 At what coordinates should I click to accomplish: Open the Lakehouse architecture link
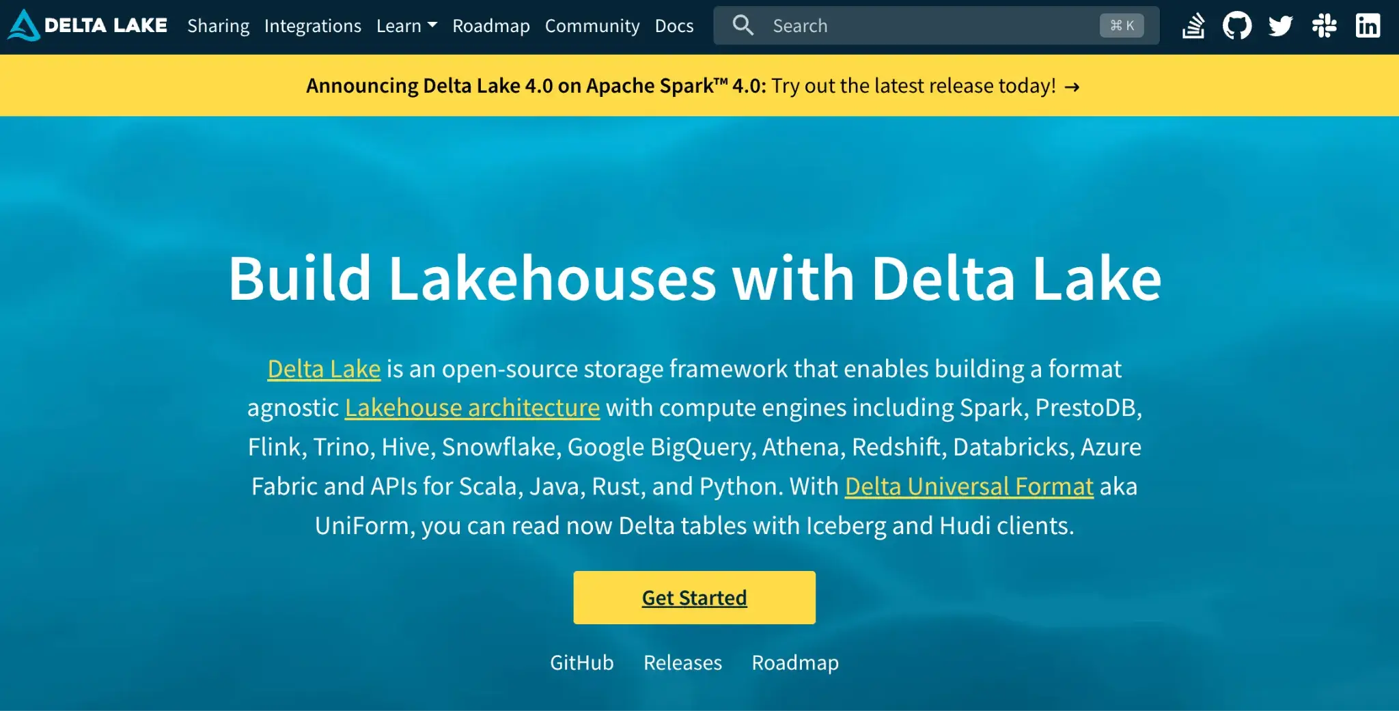472,408
